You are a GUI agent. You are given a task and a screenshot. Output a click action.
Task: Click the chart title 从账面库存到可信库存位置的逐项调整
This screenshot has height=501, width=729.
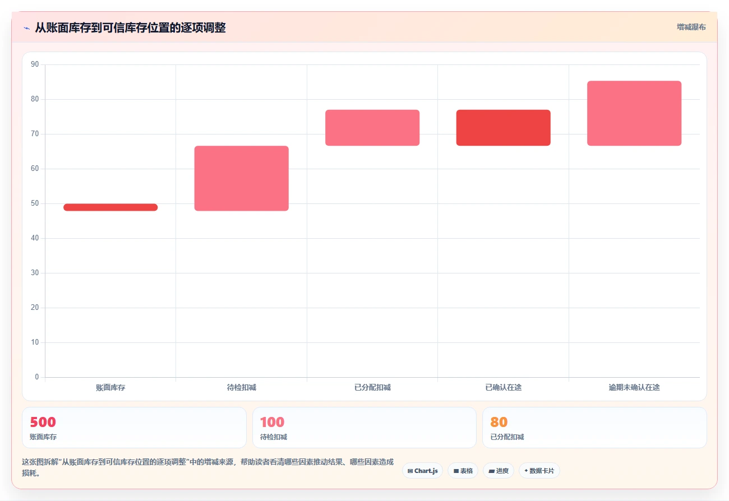(x=130, y=27)
